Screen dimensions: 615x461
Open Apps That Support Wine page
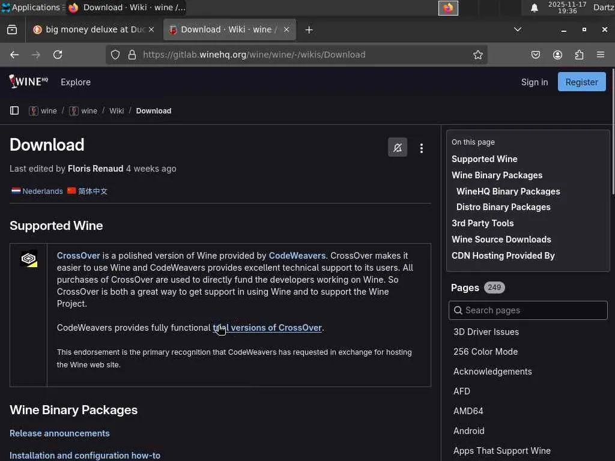pos(502,451)
